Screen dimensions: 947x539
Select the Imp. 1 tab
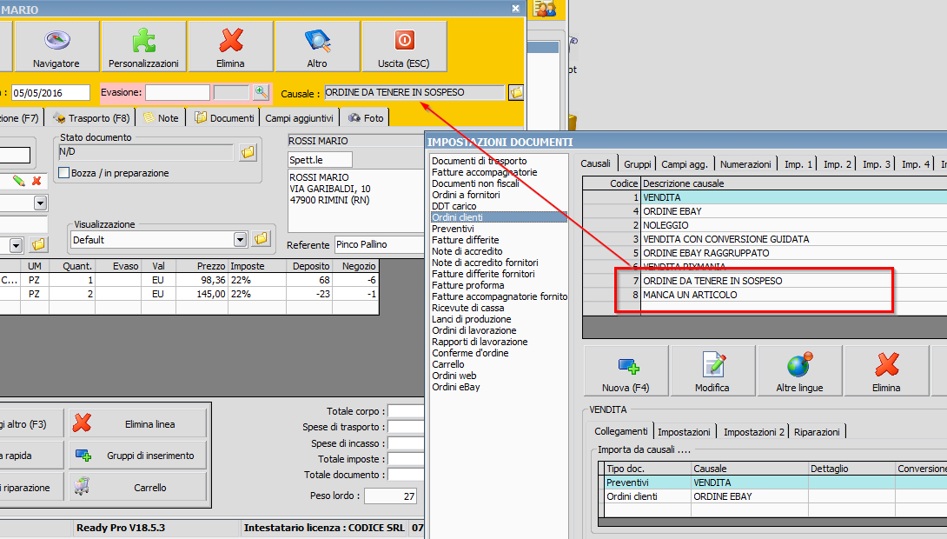pyautogui.click(x=798, y=164)
